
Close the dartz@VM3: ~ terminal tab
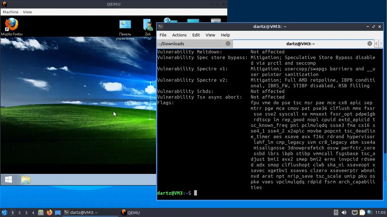(x=370, y=44)
